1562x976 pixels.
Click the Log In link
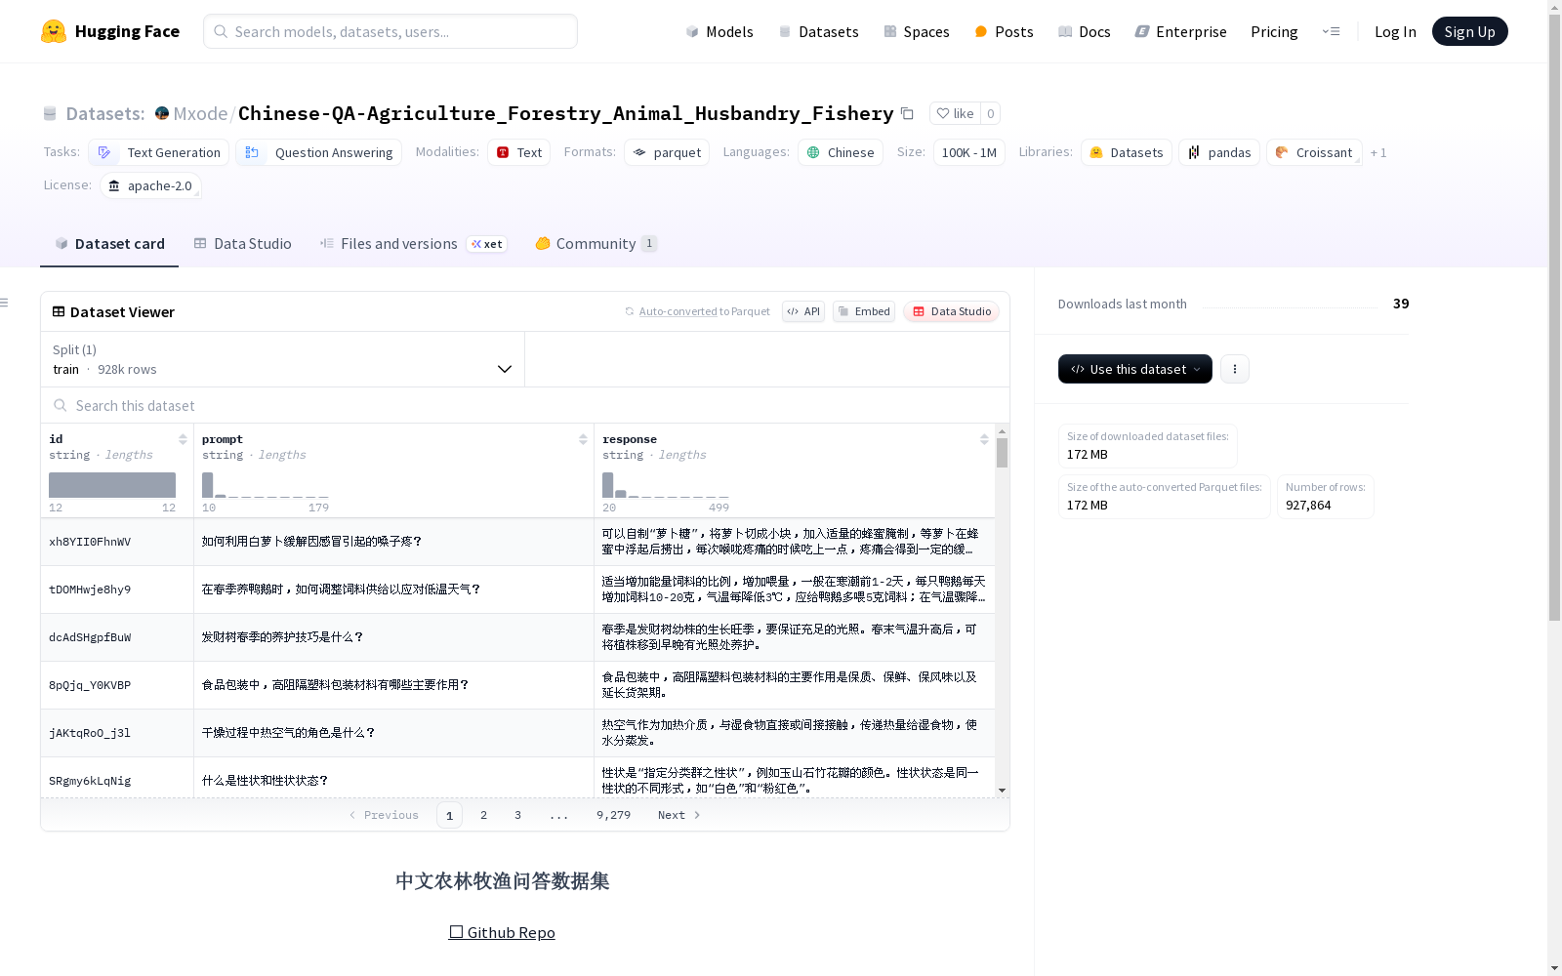[1395, 31]
